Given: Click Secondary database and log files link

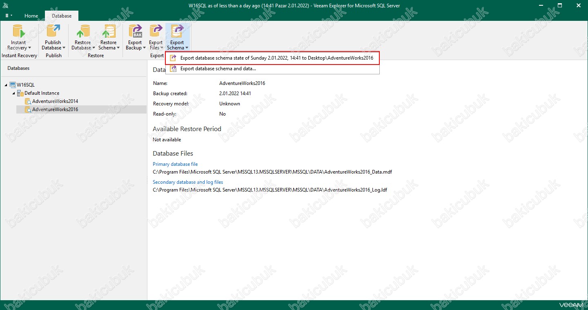Looking at the screenshot, I should coord(188,182).
